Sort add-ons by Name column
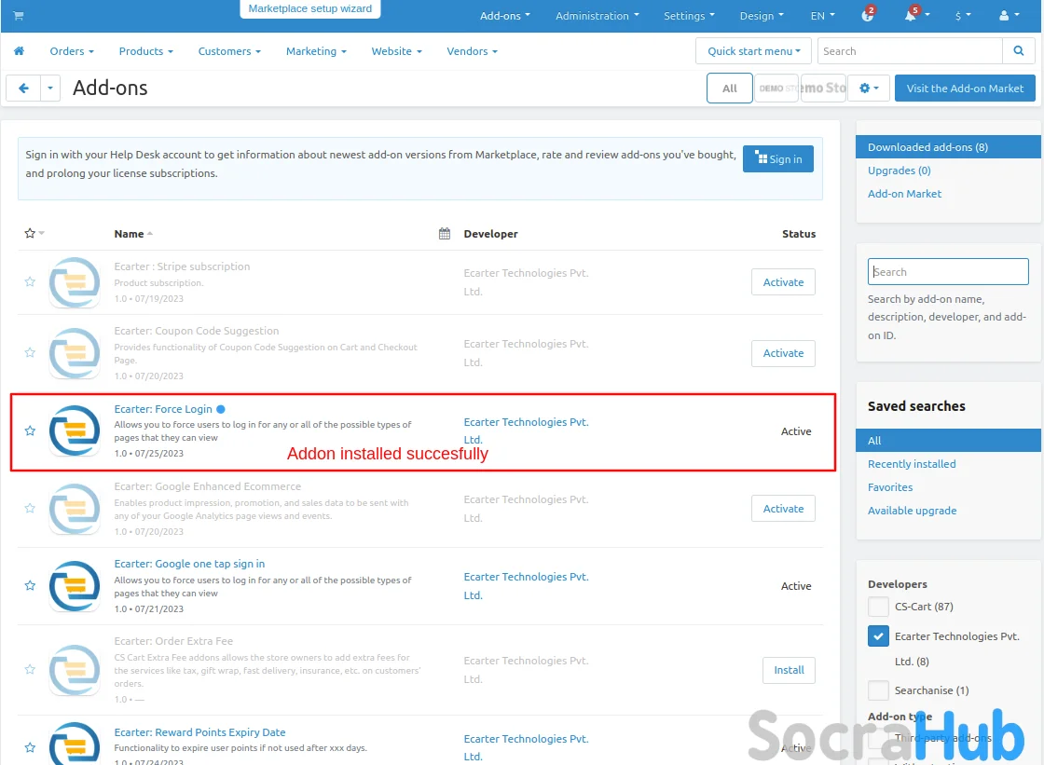 click(133, 234)
